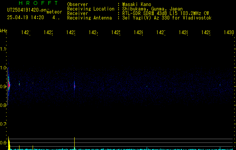Click the 1424 time axis label

coord(93,33)
